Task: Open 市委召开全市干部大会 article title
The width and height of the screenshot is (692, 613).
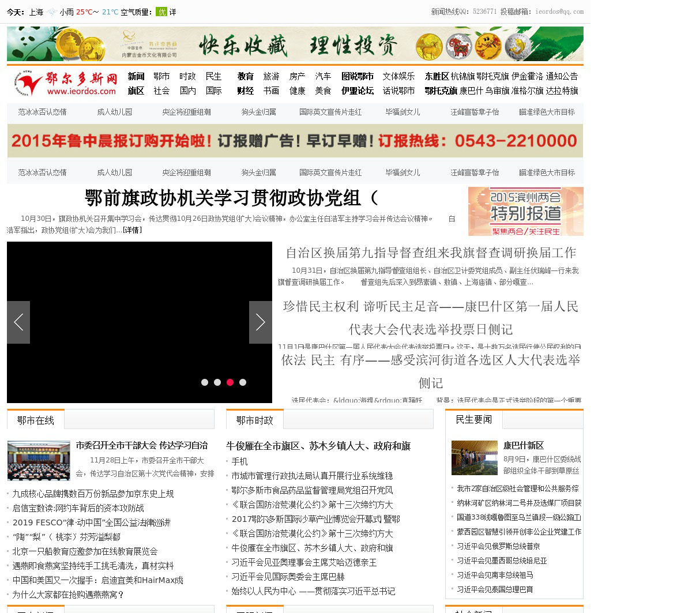Action: click(142, 445)
